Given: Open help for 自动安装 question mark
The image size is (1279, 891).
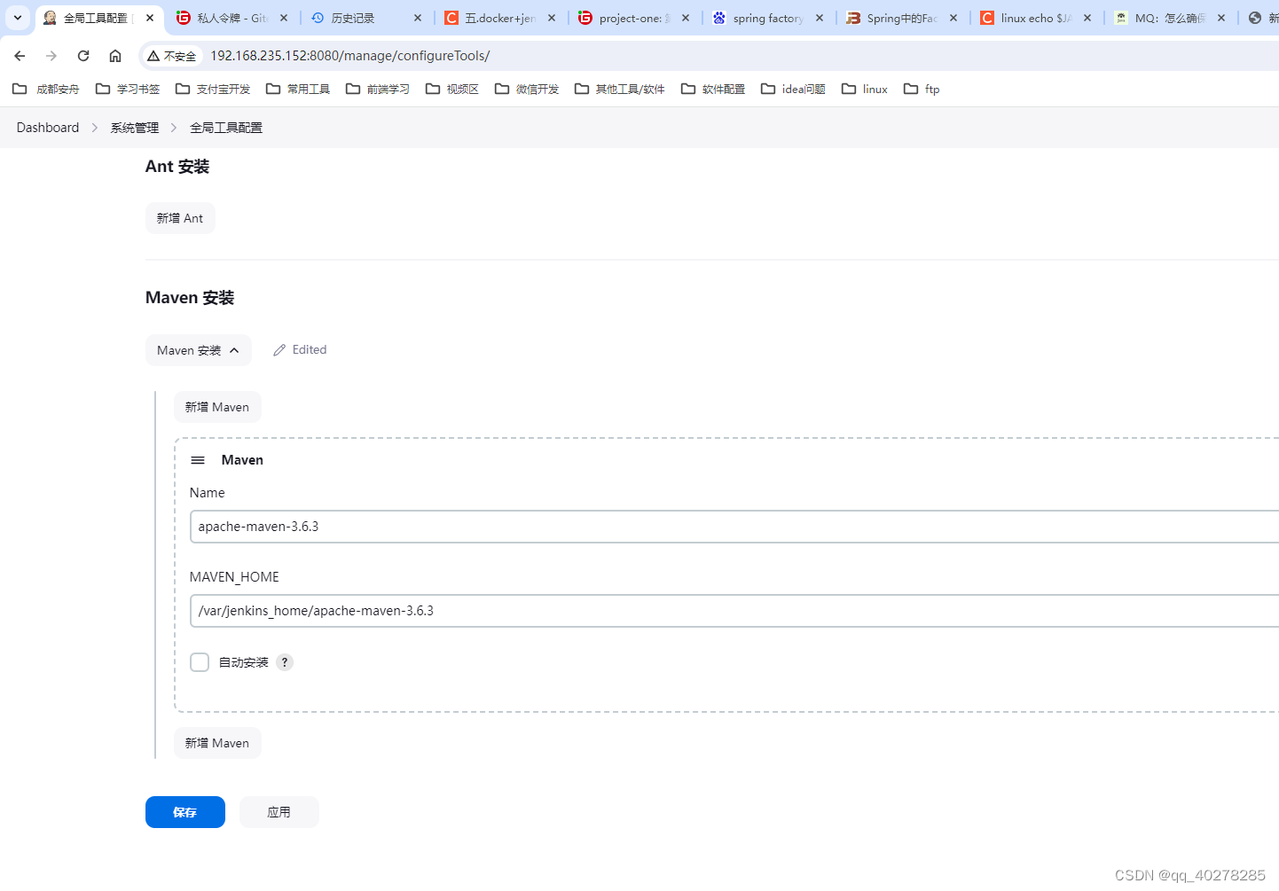Looking at the screenshot, I should 285,662.
